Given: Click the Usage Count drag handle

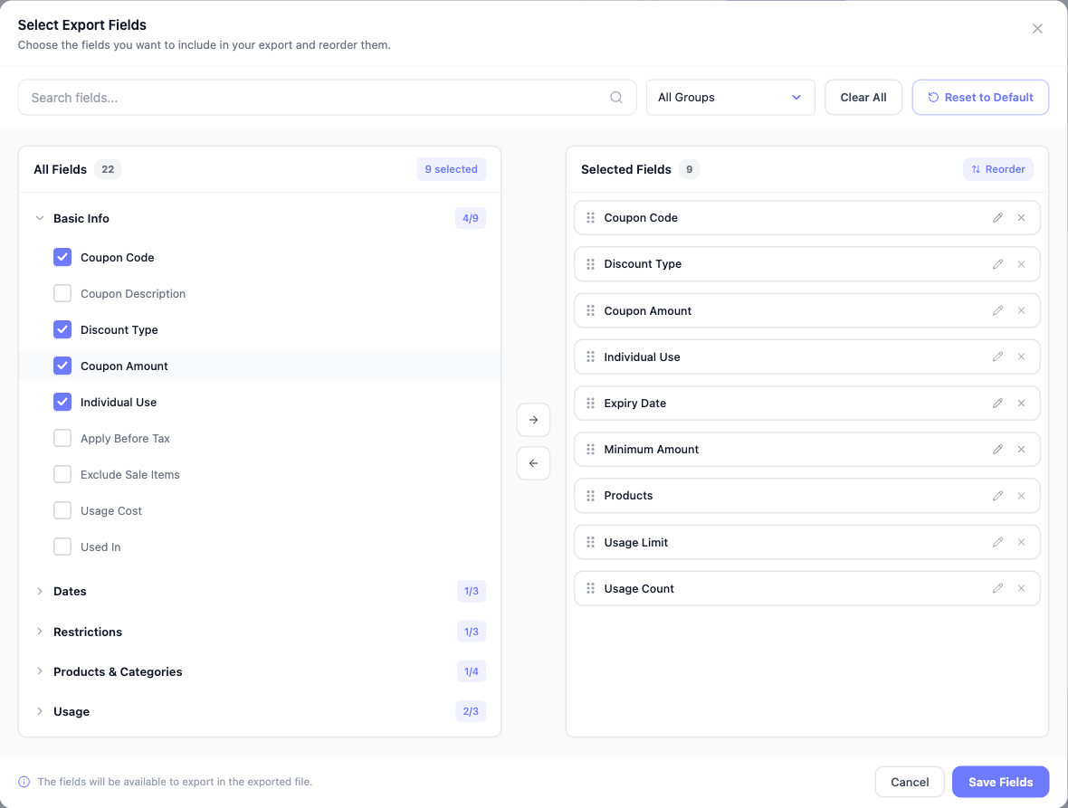Looking at the screenshot, I should (590, 588).
